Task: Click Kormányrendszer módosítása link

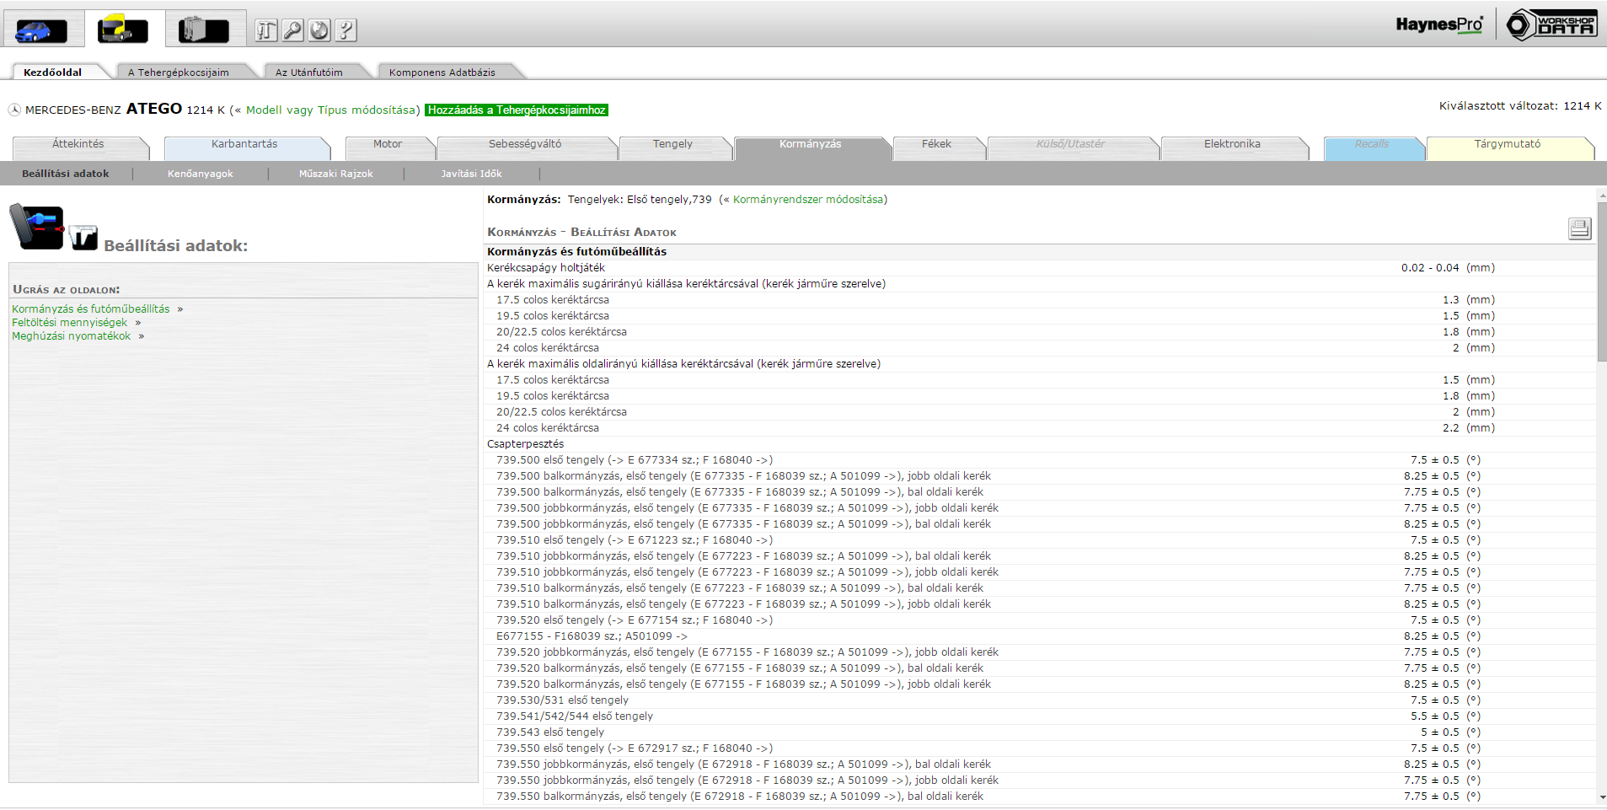Action: (x=807, y=200)
